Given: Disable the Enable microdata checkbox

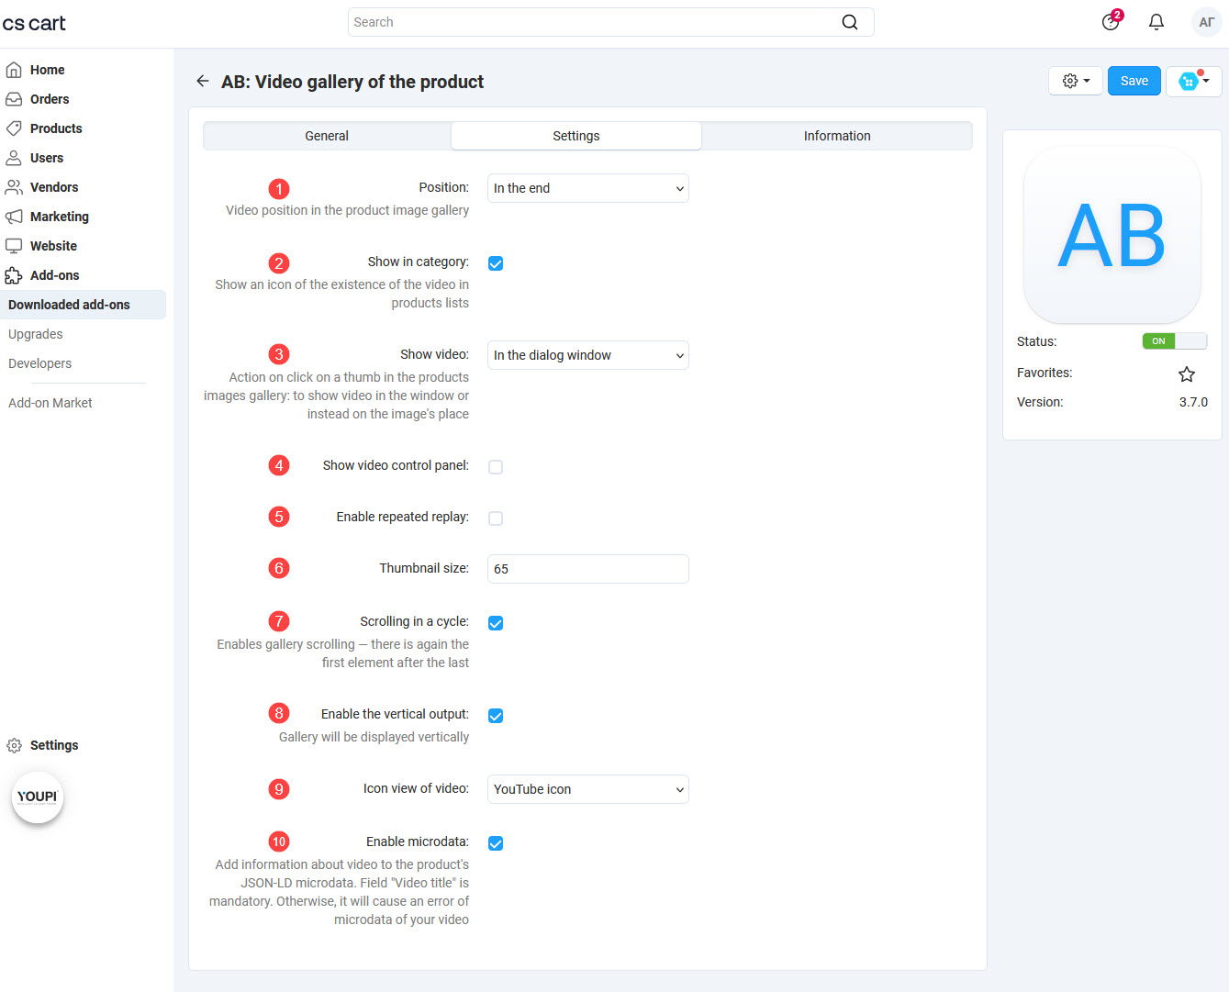Looking at the screenshot, I should 496,842.
